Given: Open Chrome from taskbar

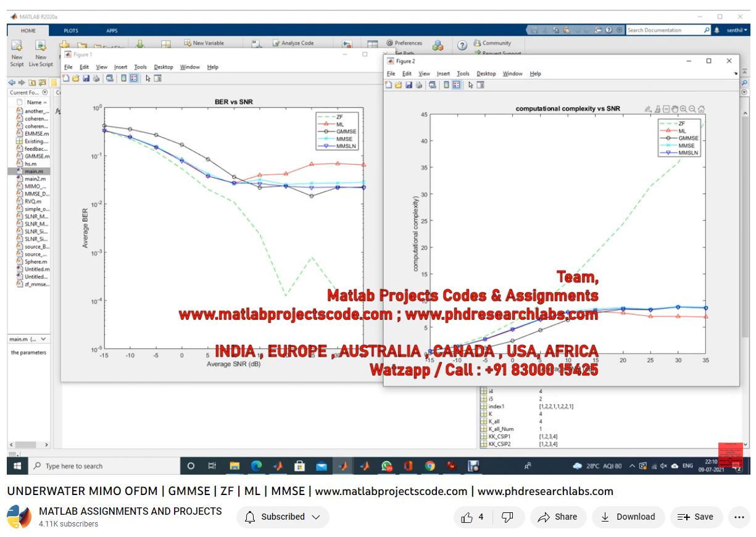Looking at the screenshot, I should pyautogui.click(x=430, y=466).
